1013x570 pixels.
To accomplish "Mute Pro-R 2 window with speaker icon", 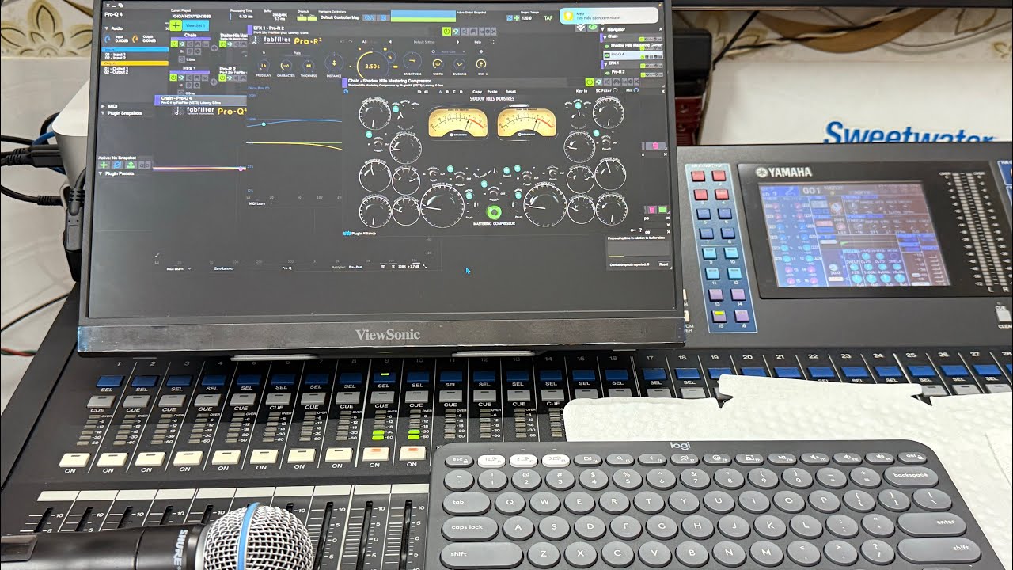I will tap(465, 32).
